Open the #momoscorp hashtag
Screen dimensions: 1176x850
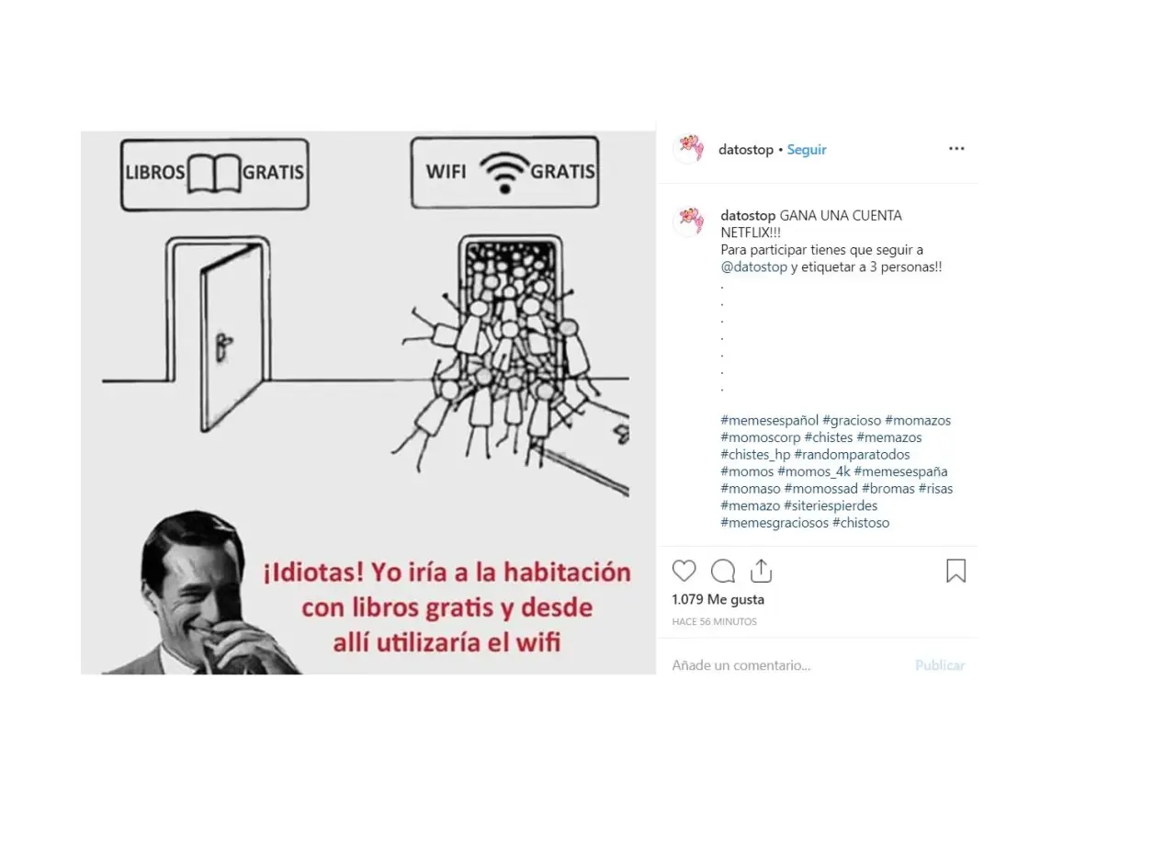pos(761,438)
